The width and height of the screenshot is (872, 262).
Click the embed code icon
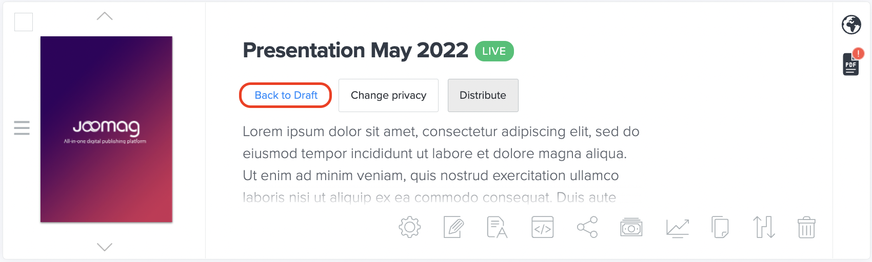(542, 227)
